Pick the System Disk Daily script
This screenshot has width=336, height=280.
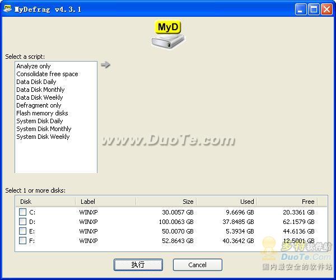coord(40,121)
